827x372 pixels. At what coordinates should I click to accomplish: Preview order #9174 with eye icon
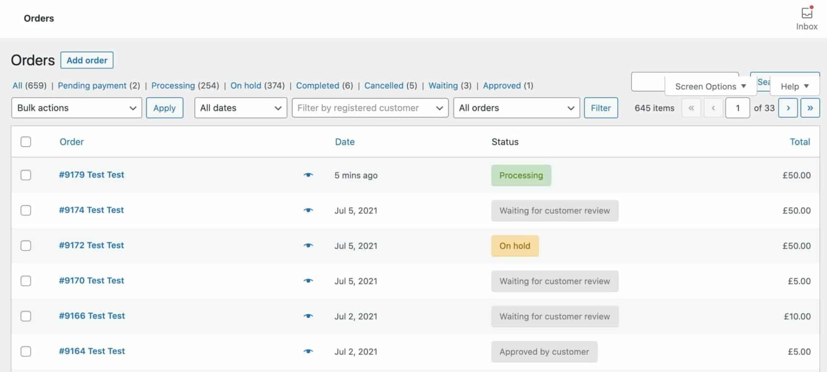coord(308,210)
